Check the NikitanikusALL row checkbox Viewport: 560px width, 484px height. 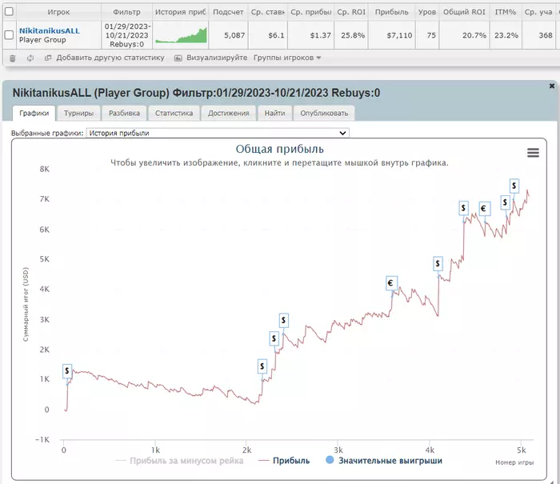click(x=9, y=34)
